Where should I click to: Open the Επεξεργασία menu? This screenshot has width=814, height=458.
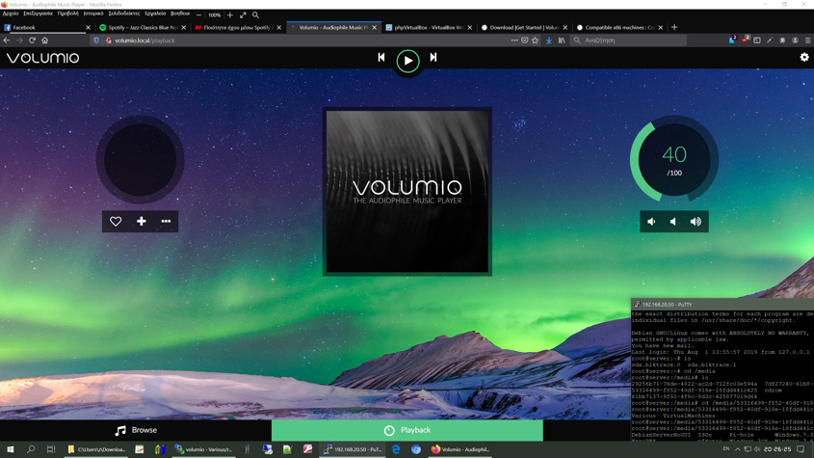point(38,13)
